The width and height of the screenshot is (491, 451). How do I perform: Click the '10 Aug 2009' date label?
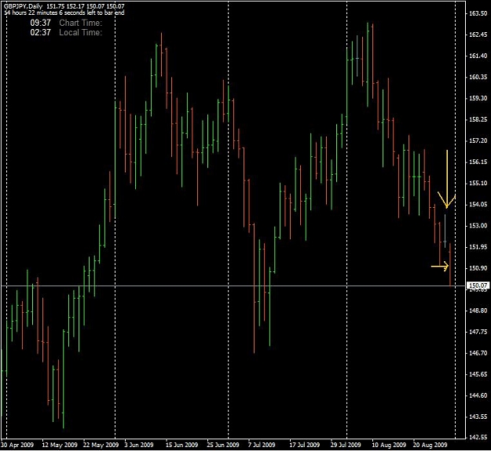389,445
